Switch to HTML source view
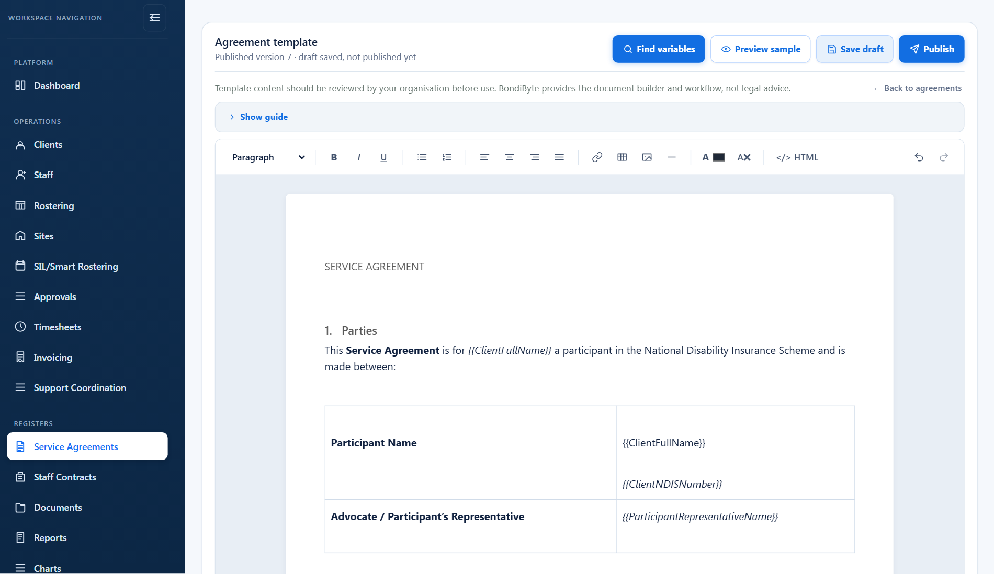Screen dimensions: 994x574 (797, 157)
